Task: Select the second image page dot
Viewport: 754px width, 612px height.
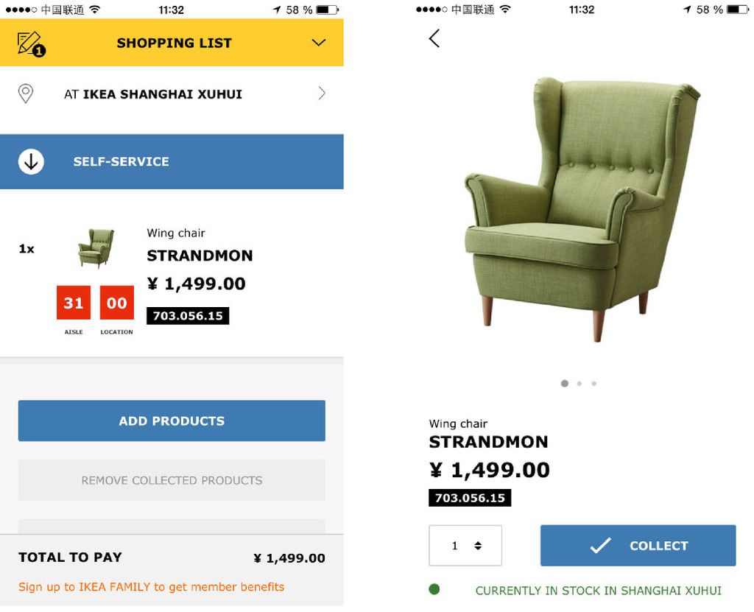Action: pos(579,384)
